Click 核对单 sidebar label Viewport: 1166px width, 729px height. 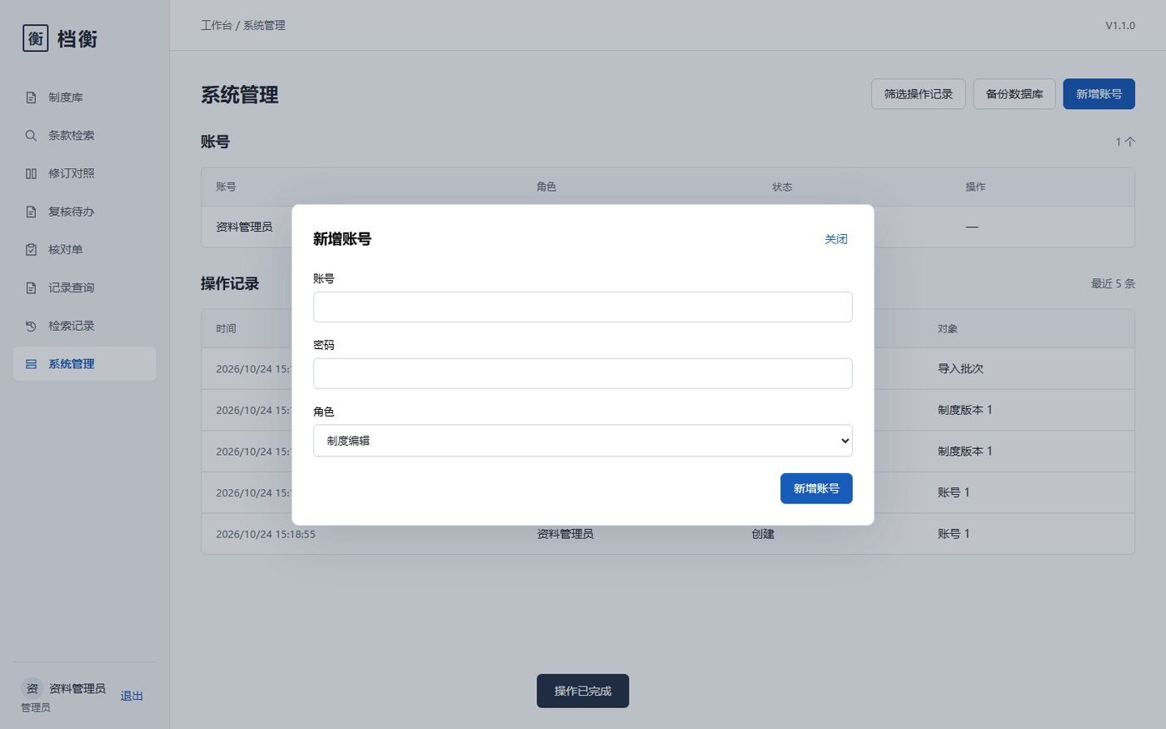pos(66,249)
